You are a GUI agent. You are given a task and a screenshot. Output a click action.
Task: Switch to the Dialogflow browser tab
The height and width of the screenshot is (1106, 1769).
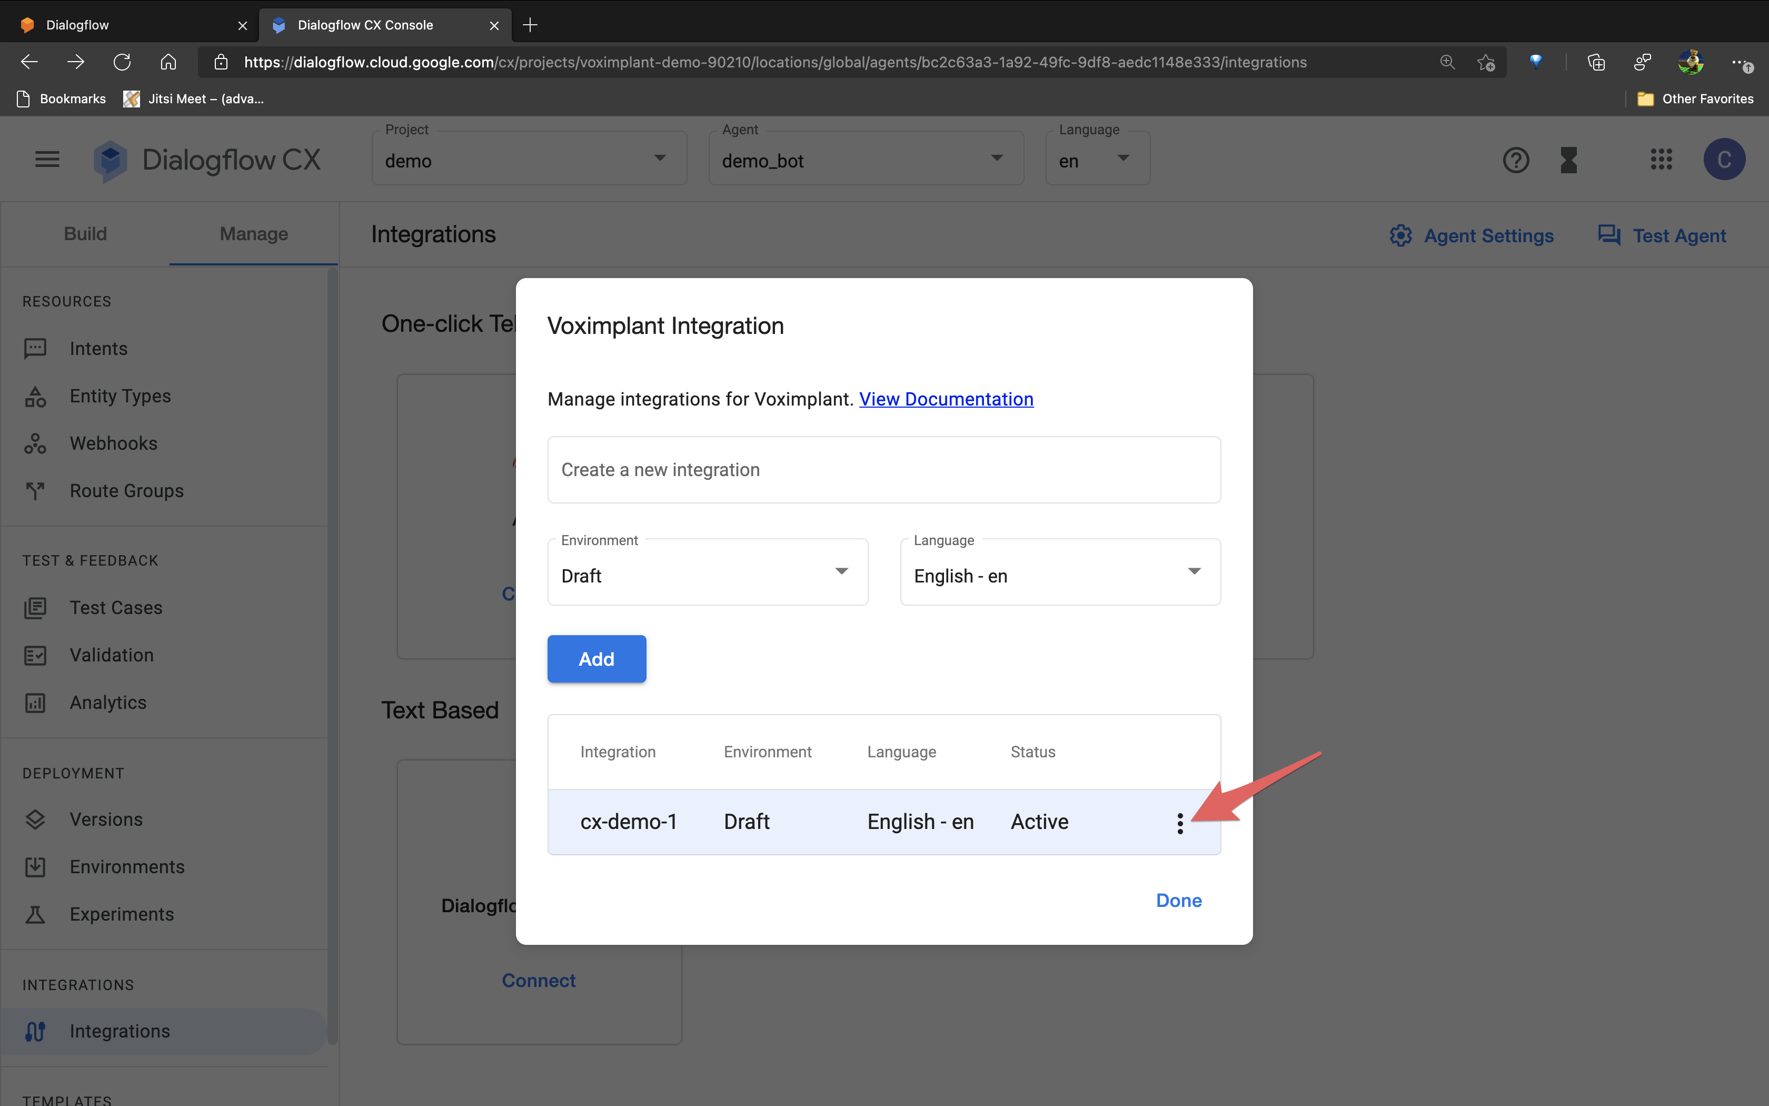pyautogui.click(x=130, y=25)
